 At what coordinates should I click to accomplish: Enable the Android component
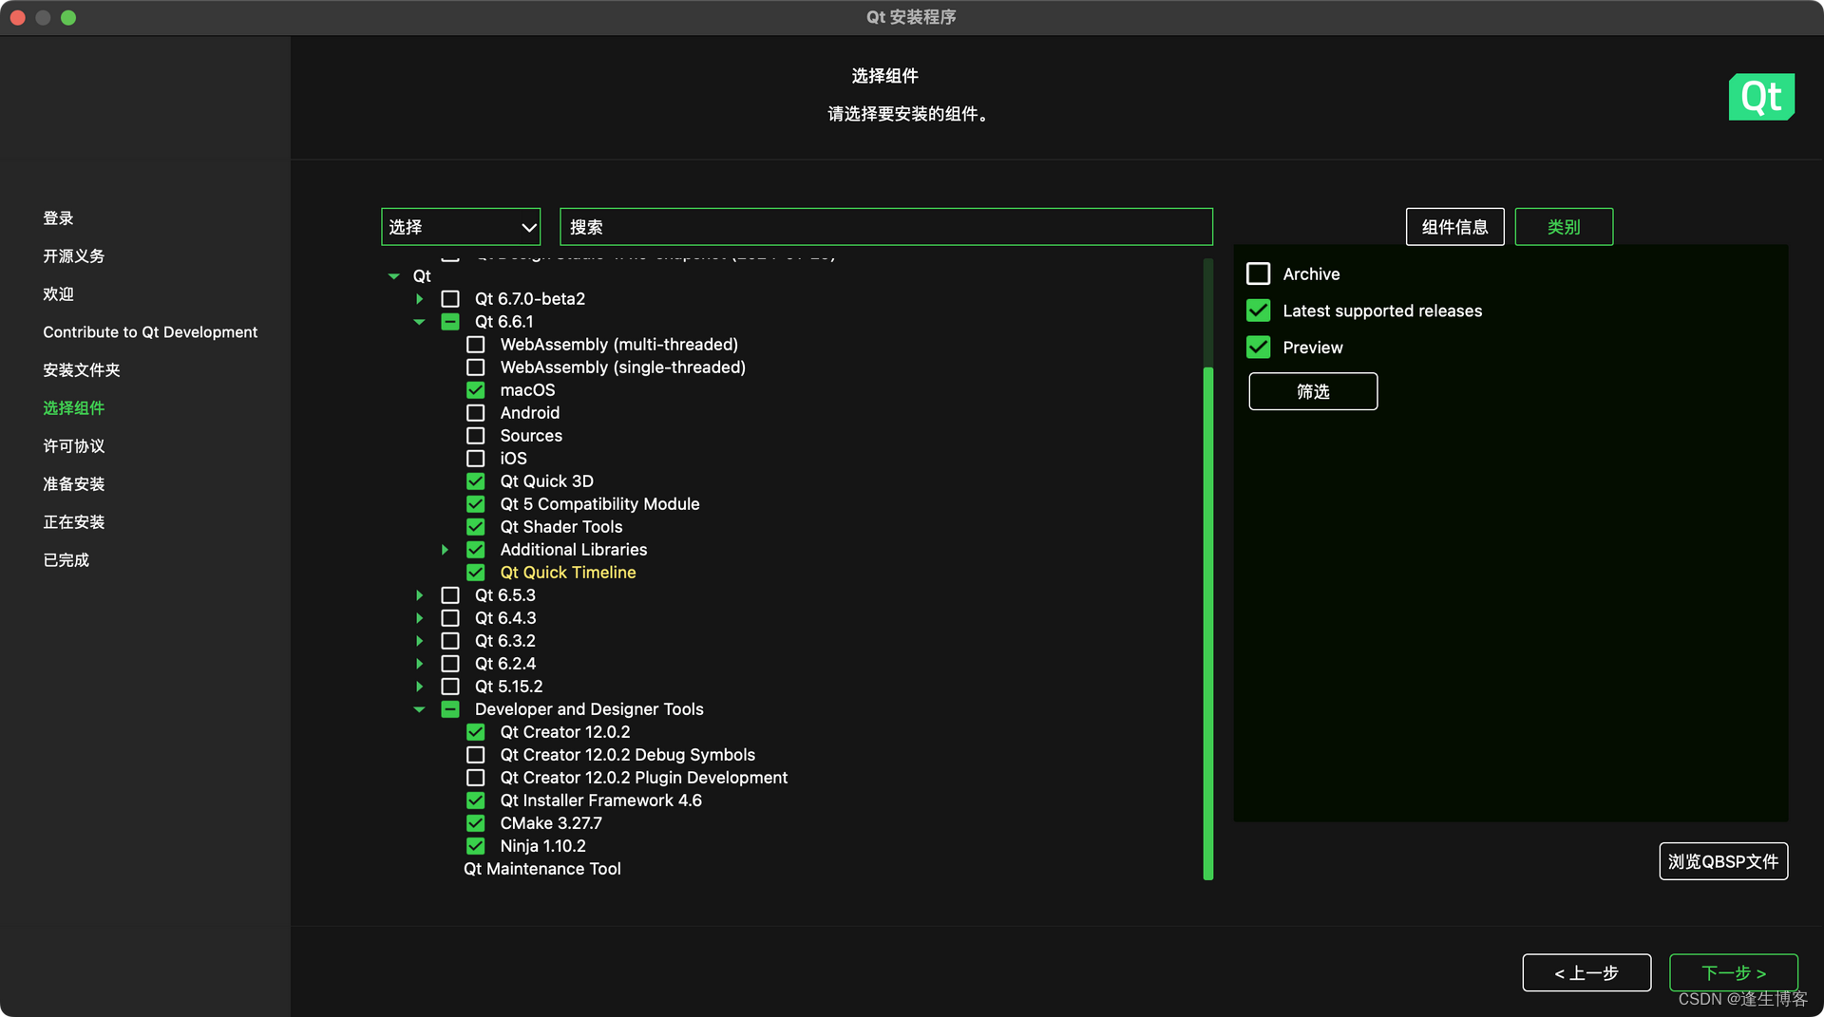pyautogui.click(x=475, y=412)
